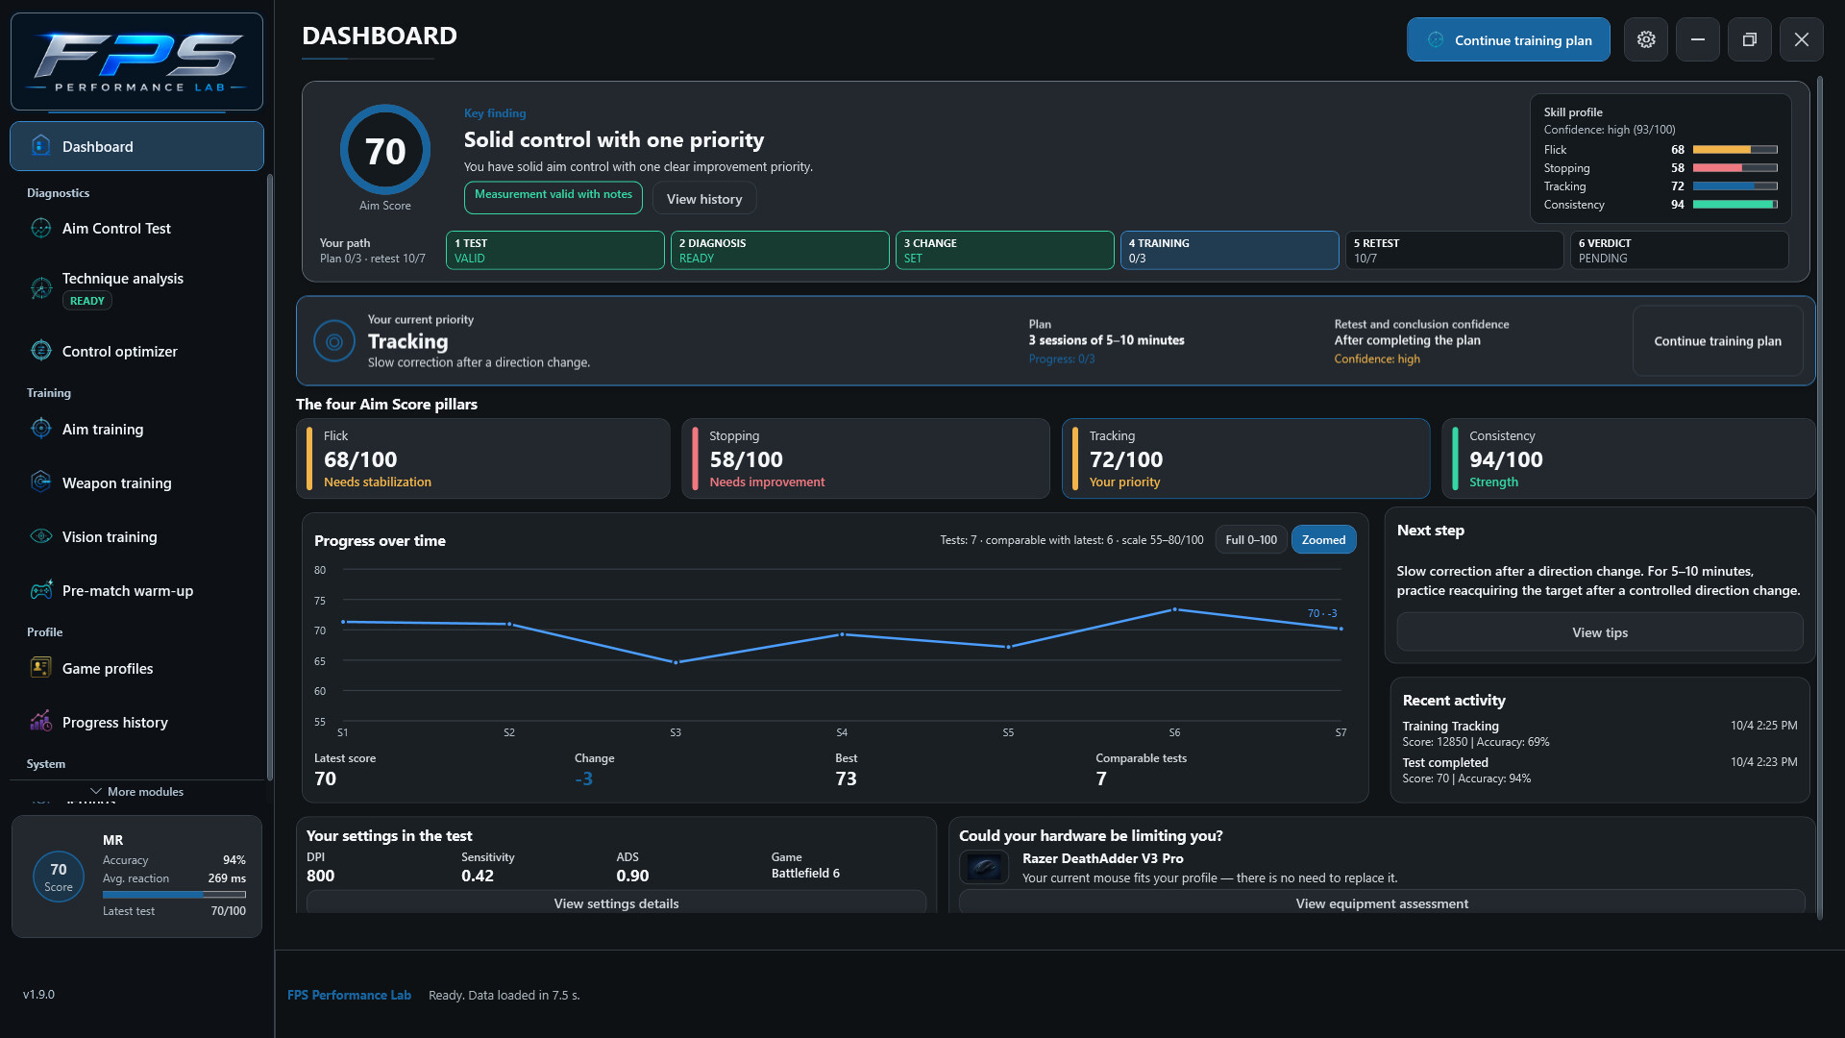Screen dimensions: 1845x1038
Task: Open Game profiles section
Action: [x=136, y=668]
